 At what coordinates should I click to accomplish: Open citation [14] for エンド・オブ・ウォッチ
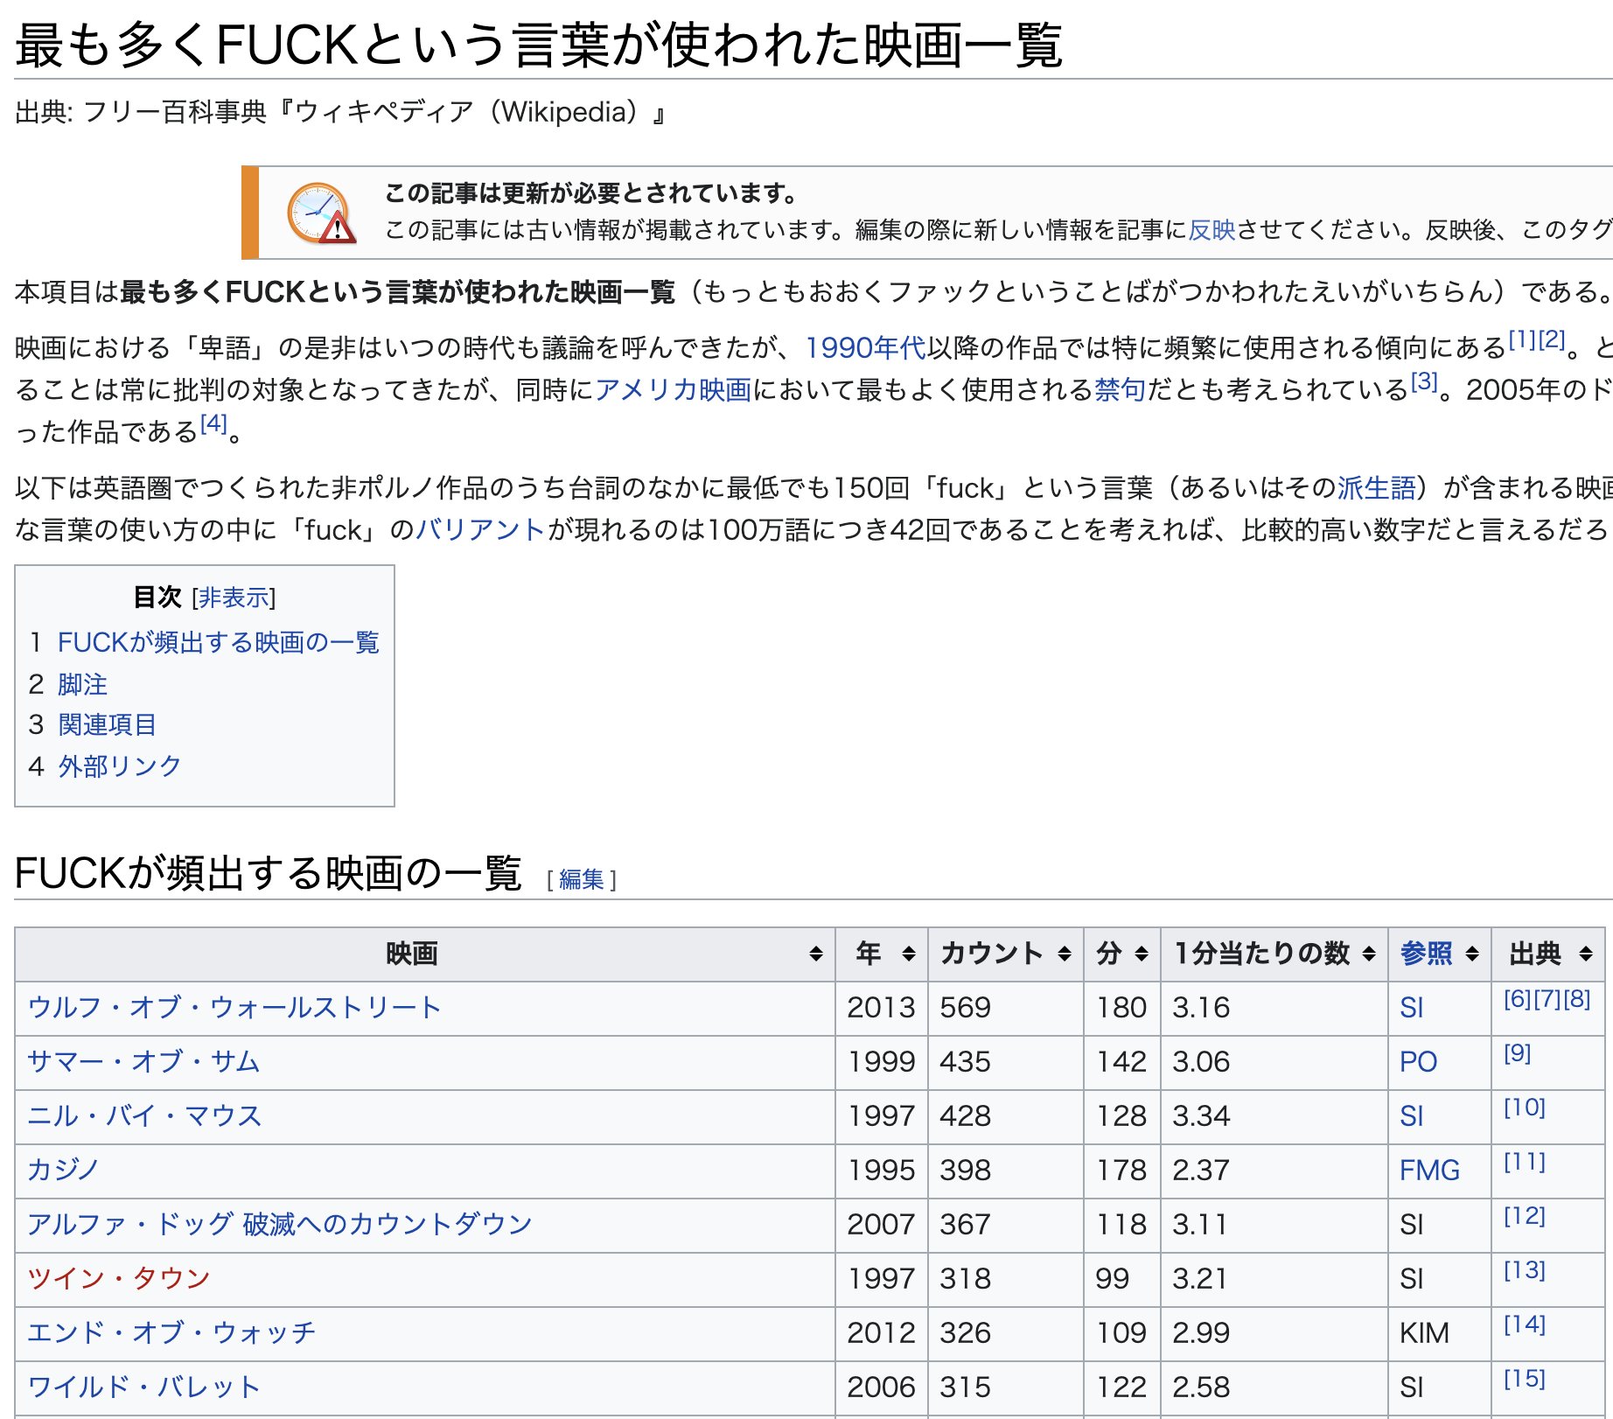pyautogui.click(x=1525, y=1325)
